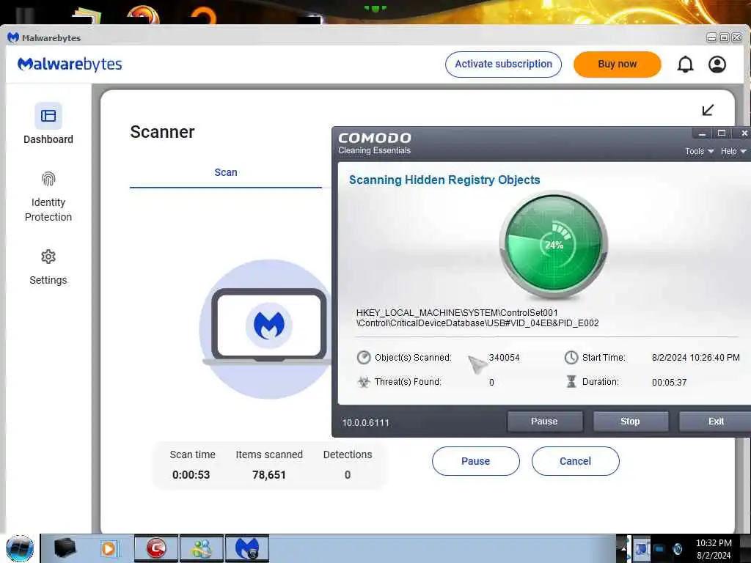Open Malwarebytes Settings gear icon
Image resolution: width=751 pixels, height=563 pixels.
click(x=48, y=257)
